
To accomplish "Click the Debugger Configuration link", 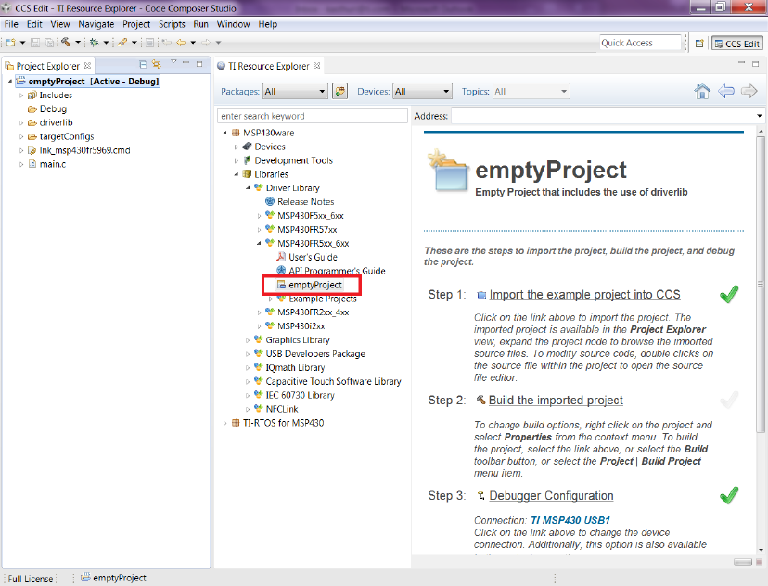I will 551,496.
